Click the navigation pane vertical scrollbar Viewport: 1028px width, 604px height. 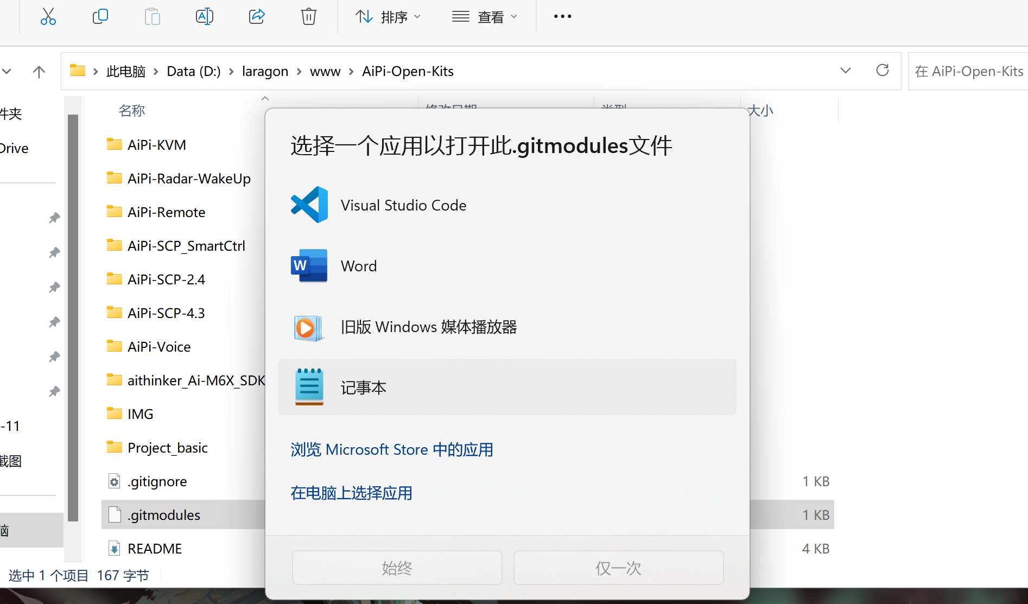[73, 317]
